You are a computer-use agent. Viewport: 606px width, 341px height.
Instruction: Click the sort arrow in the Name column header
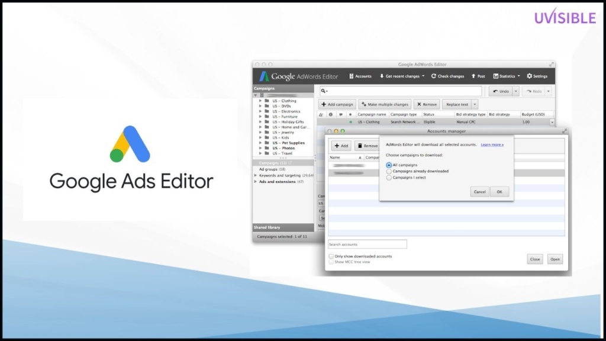[x=360, y=157]
